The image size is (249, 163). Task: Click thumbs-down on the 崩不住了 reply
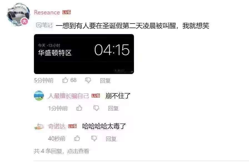pyautogui.click(x=96, y=108)
